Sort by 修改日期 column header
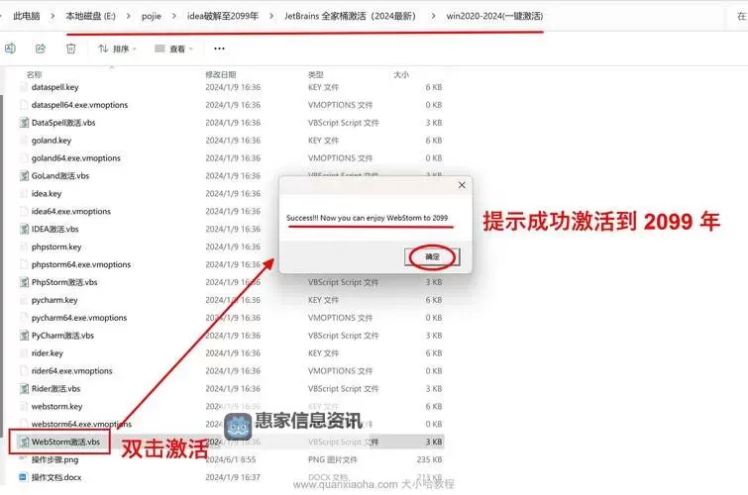This screenshot has width=748, height=495. (221, 74)
